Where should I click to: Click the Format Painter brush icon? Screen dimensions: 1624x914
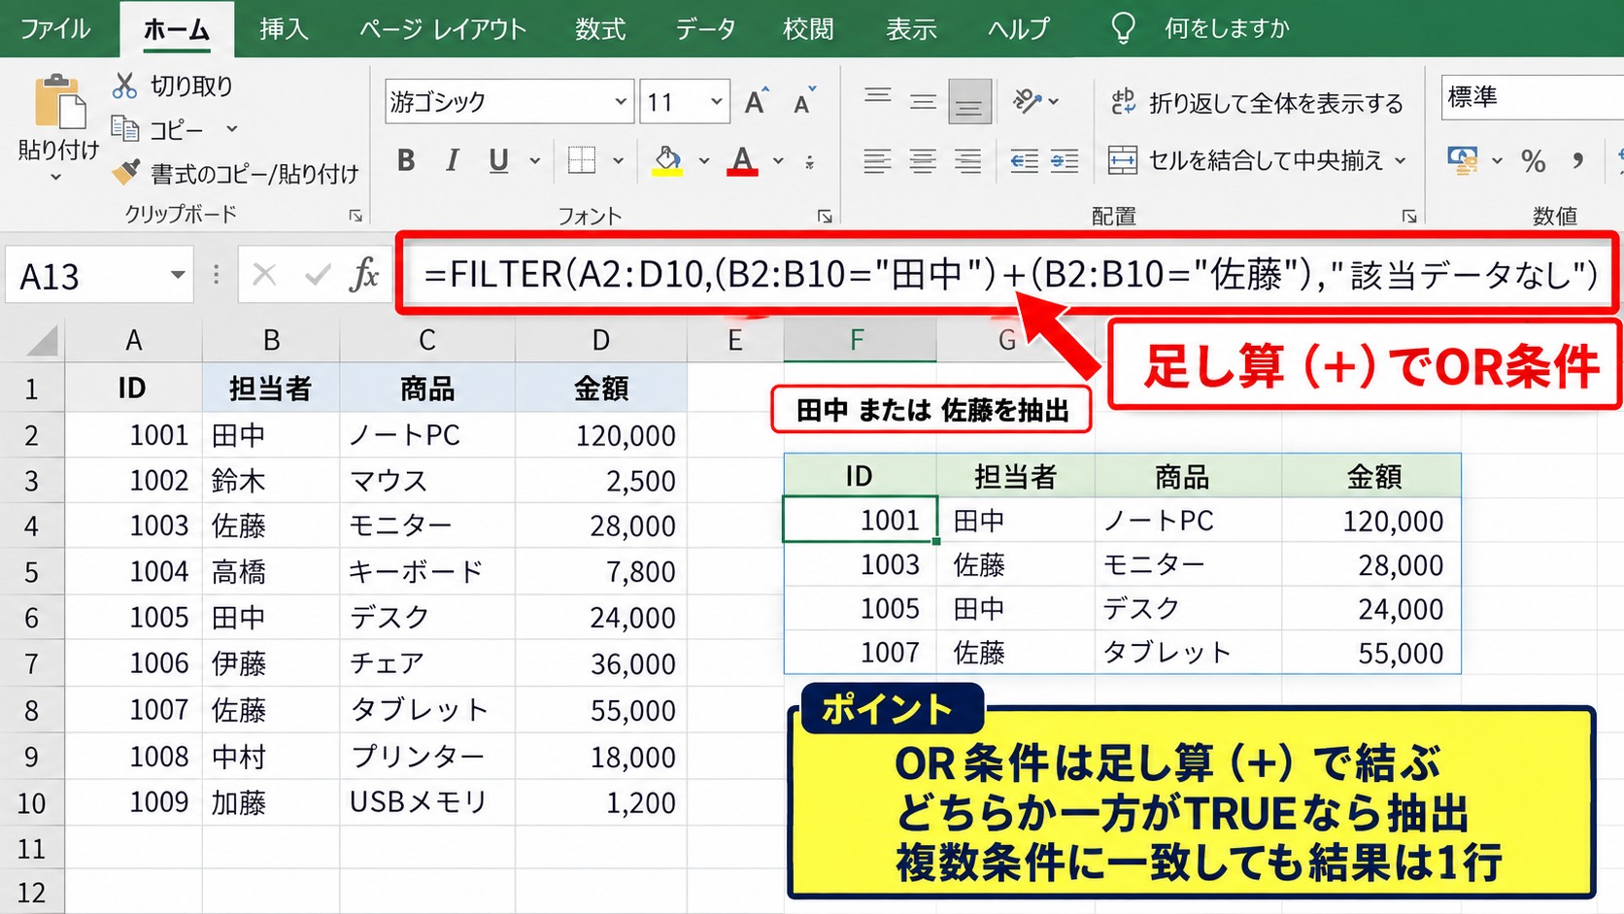click(x=125, y=173)
